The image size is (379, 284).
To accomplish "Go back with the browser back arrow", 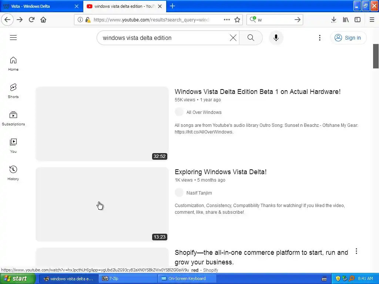I will [7, 20].
